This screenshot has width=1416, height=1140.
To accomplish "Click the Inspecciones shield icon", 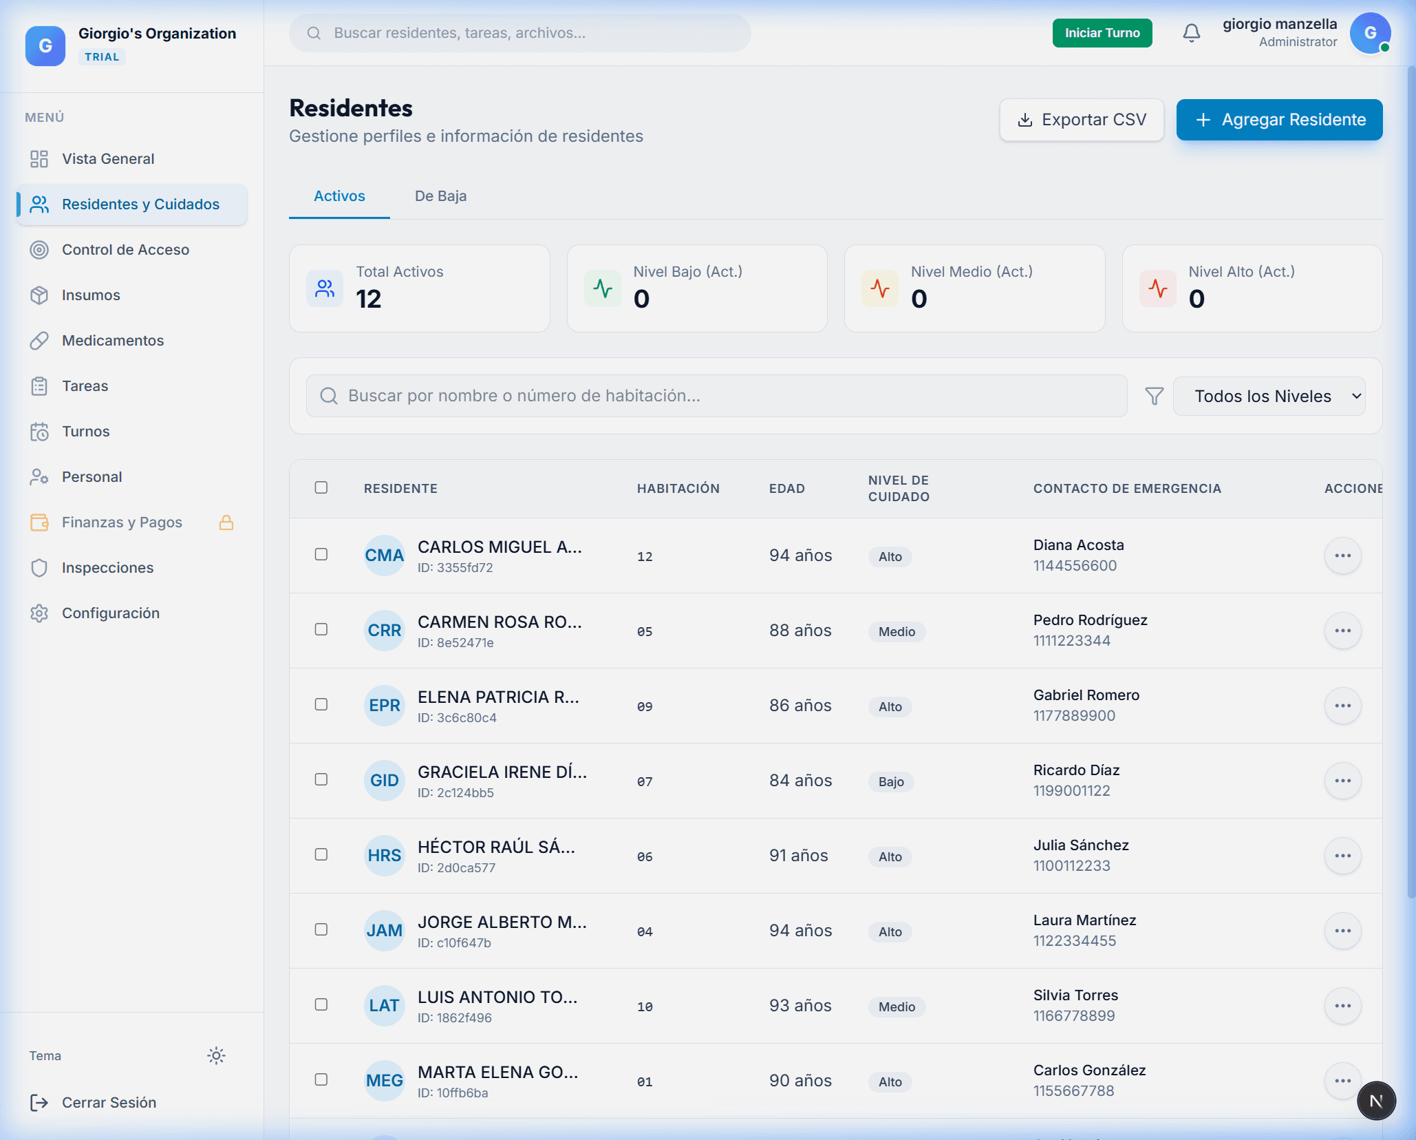I will tap(39, 567).
